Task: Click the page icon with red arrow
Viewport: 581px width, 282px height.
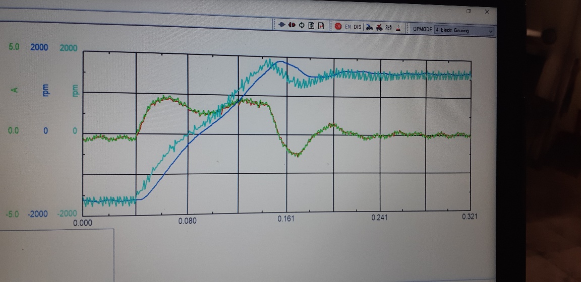Action: click(x=321, y=26)
